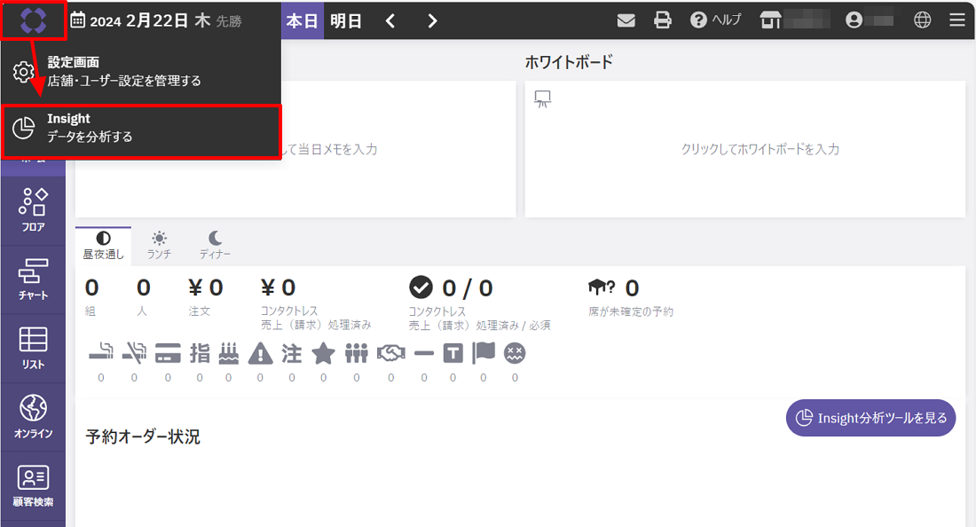Go to next day arrow
The image size is (976, 527).
click(432, 20)
